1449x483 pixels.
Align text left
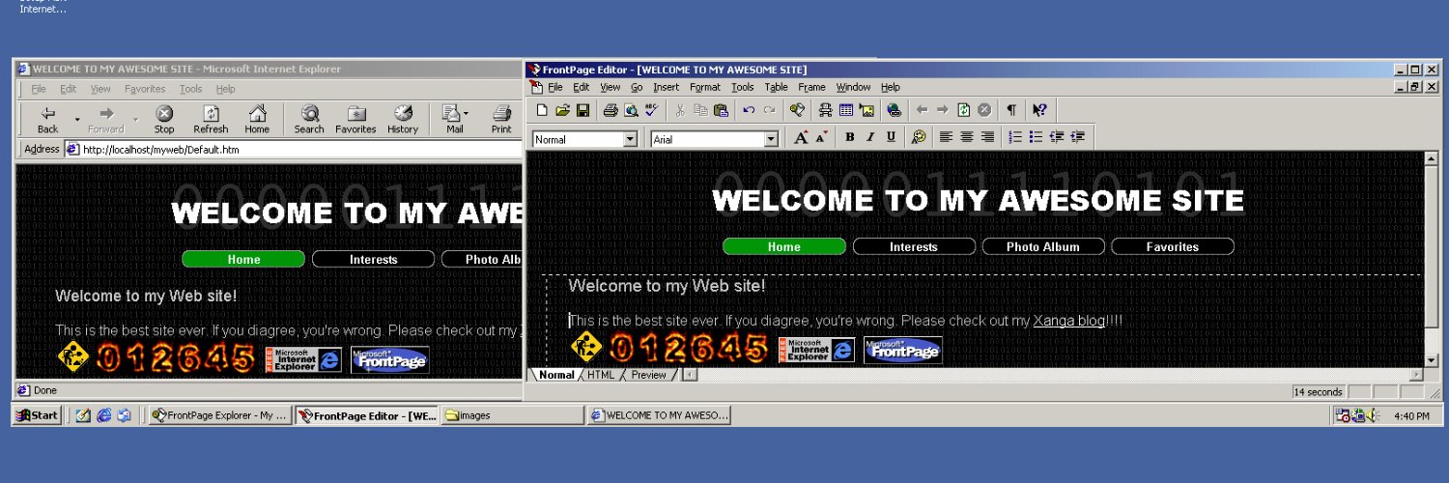click(947, 138)
